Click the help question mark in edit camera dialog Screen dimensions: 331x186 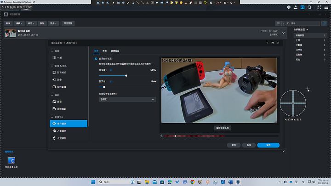click(267, 43)
